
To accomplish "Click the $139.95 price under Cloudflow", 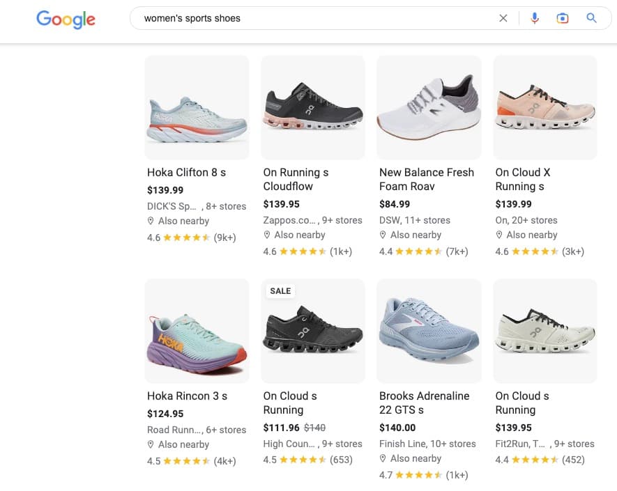I will [282, 204].
